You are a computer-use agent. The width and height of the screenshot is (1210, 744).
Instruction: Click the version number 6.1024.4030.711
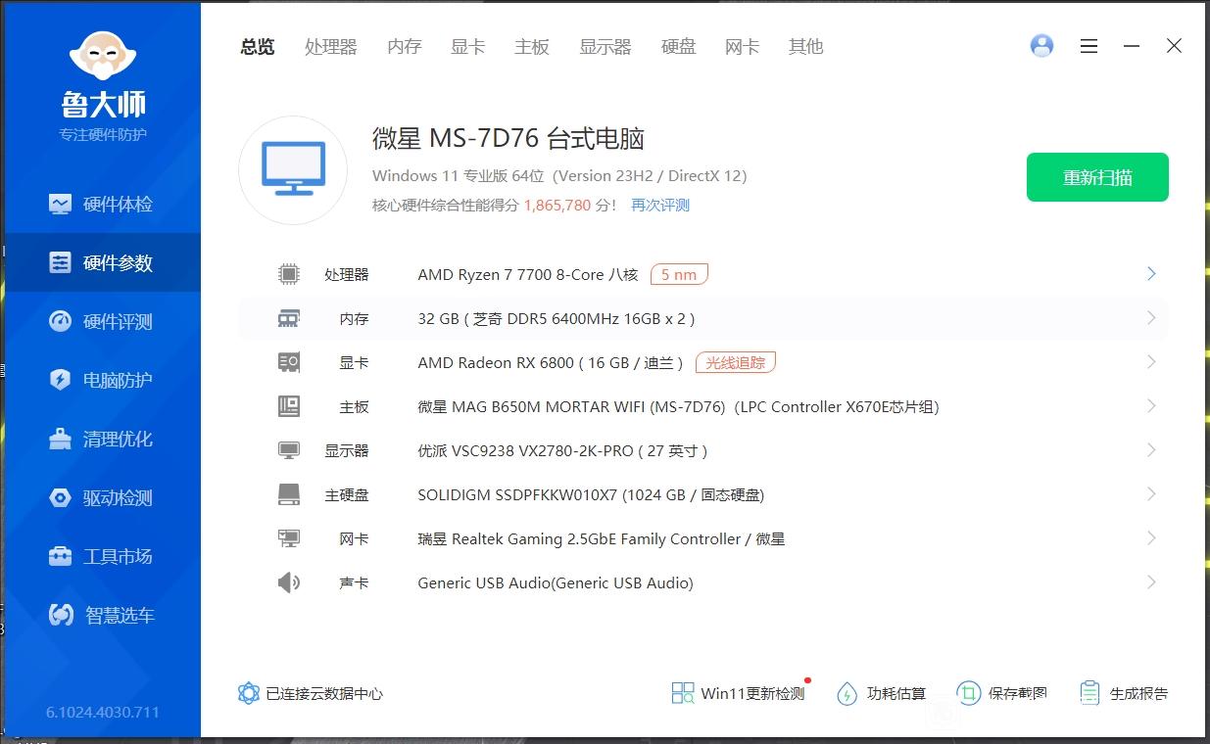click(x=103, y=712)
